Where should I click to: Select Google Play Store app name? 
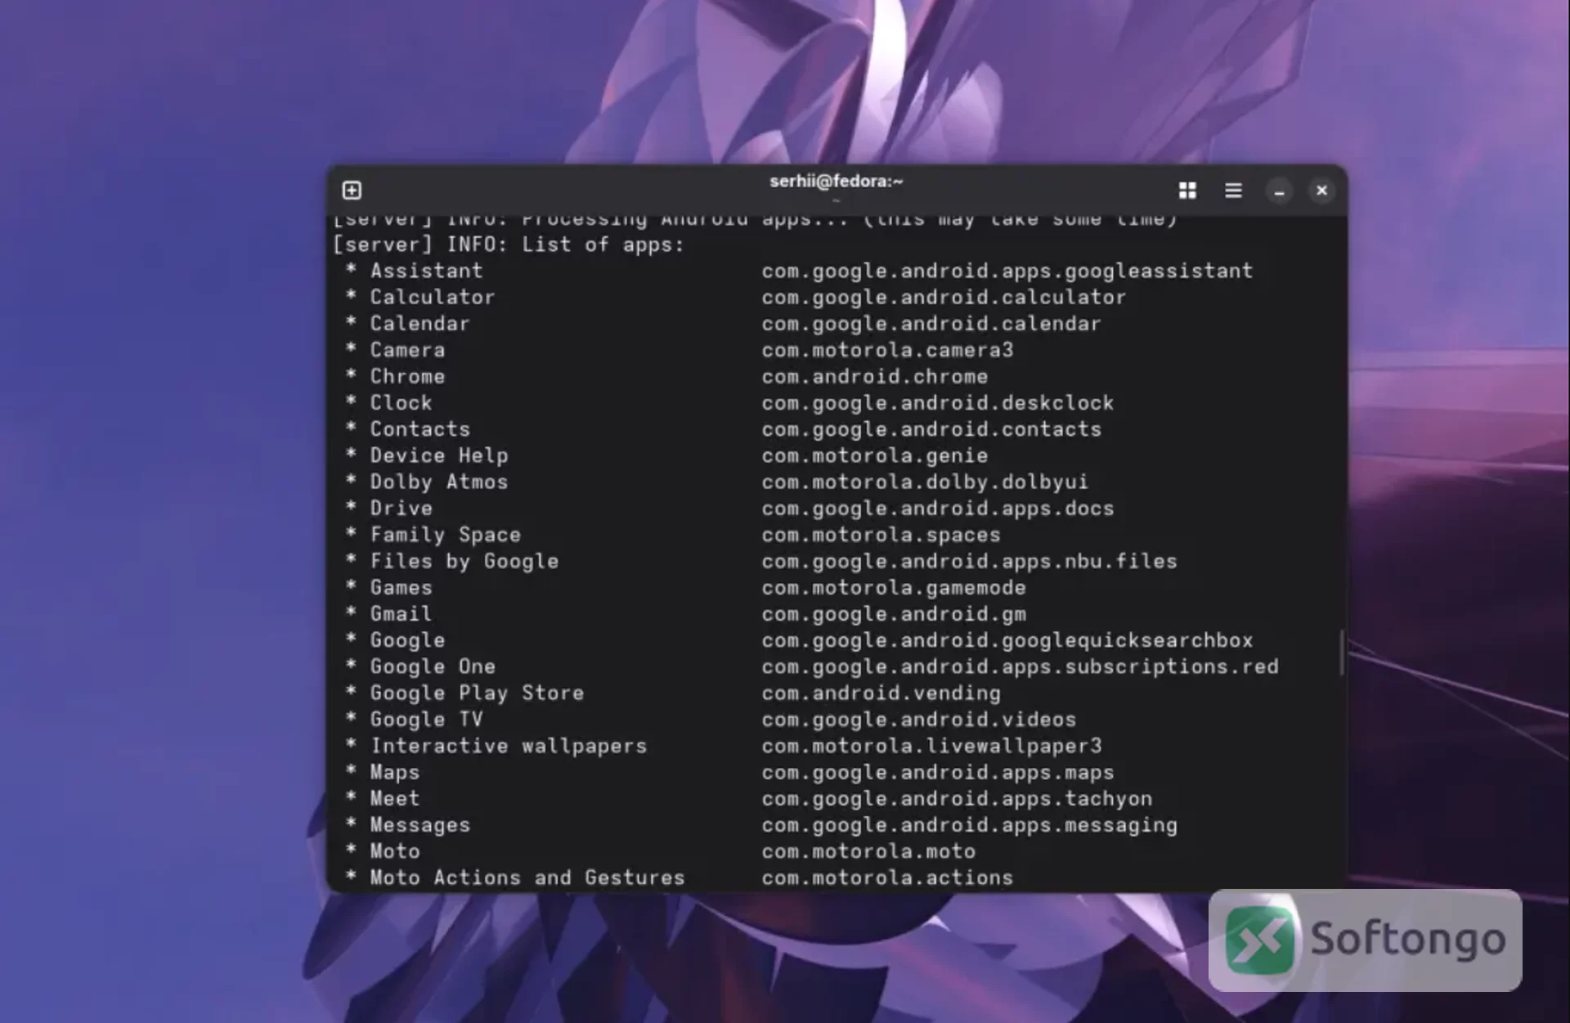(477, 693)
